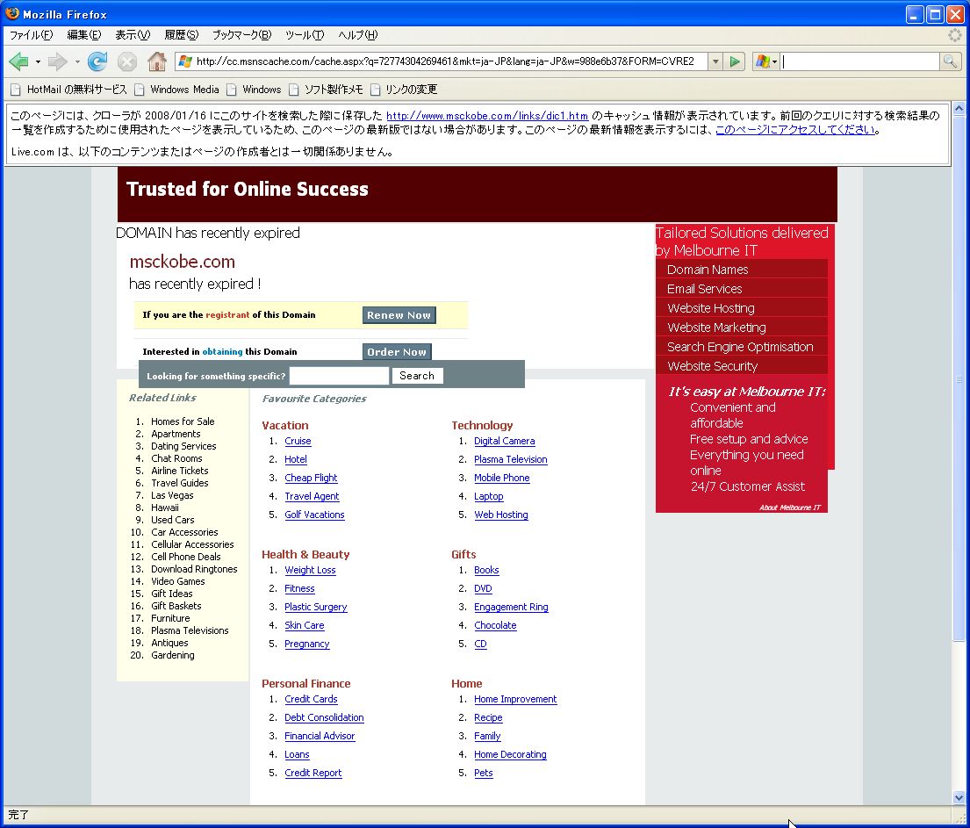Click the toolbar search input field
970x828 pixels.
click(x=860, y=61)
